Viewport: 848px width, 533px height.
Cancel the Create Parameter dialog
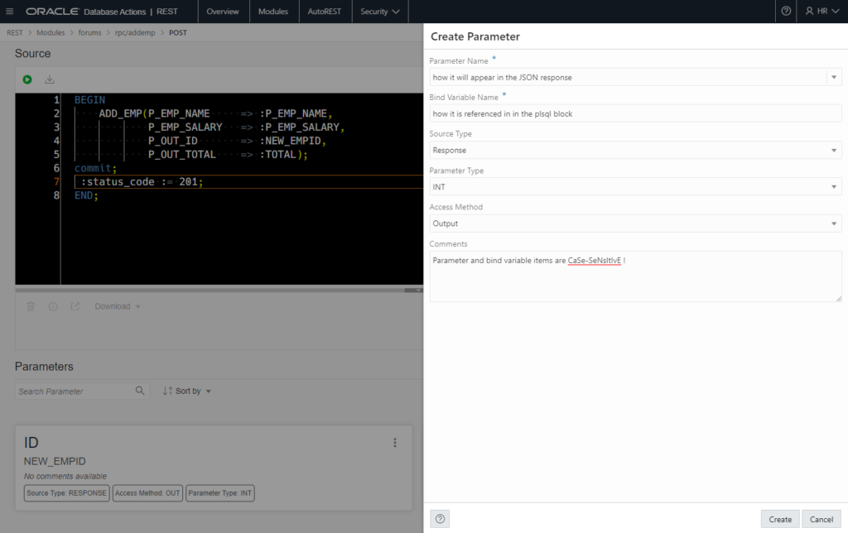tap(821, 519)
